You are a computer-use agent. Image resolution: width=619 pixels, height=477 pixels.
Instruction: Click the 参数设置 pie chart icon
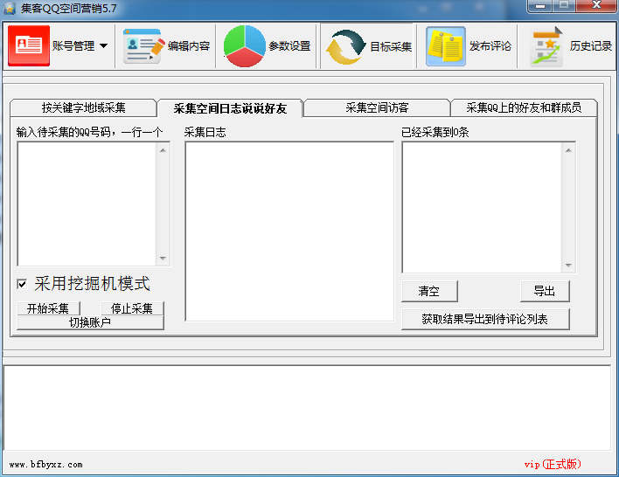coord(244,46)
